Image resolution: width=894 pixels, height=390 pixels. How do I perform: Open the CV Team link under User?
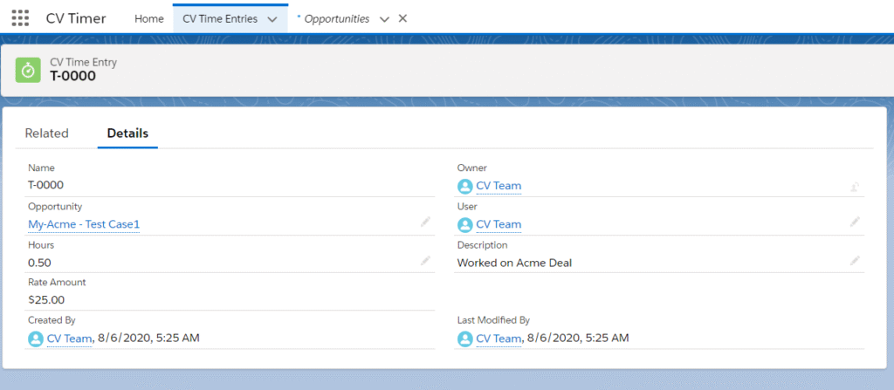tap(499, 224)
